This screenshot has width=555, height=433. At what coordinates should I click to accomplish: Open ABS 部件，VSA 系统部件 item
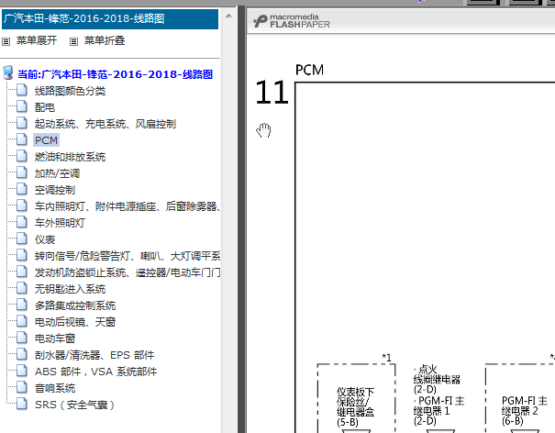tap(95, 372)
